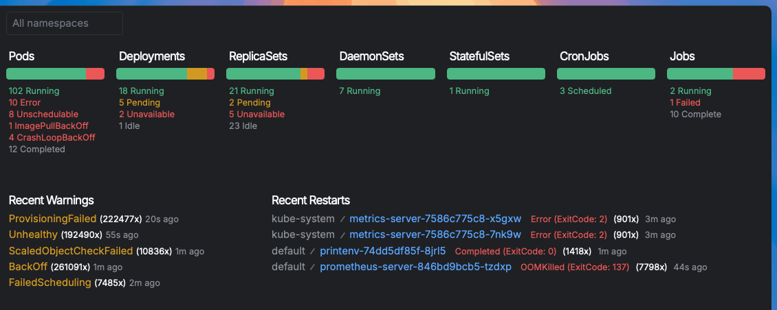Show the 8 Unschedulable pods
The image size is (777, 310).
43,115
